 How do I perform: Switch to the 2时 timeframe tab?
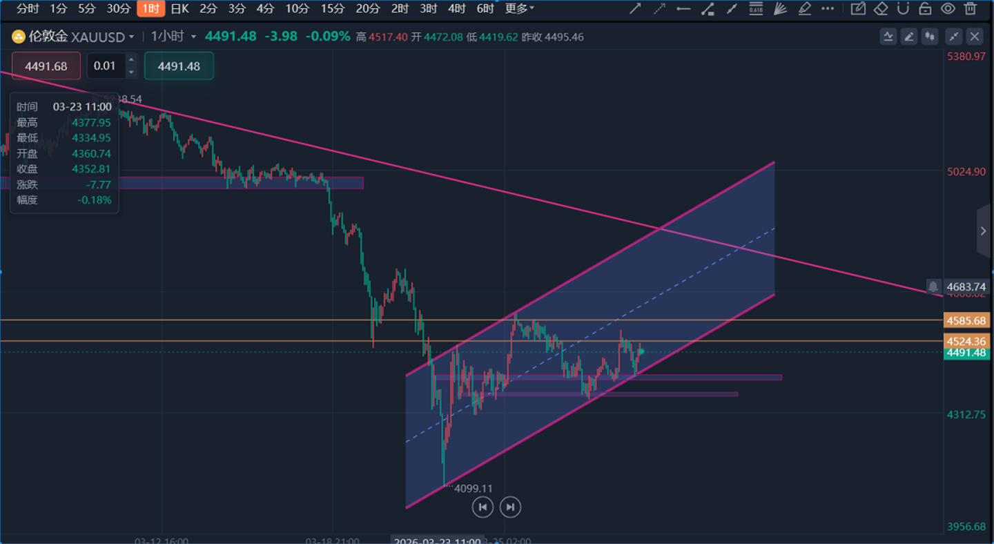point(400,9)
